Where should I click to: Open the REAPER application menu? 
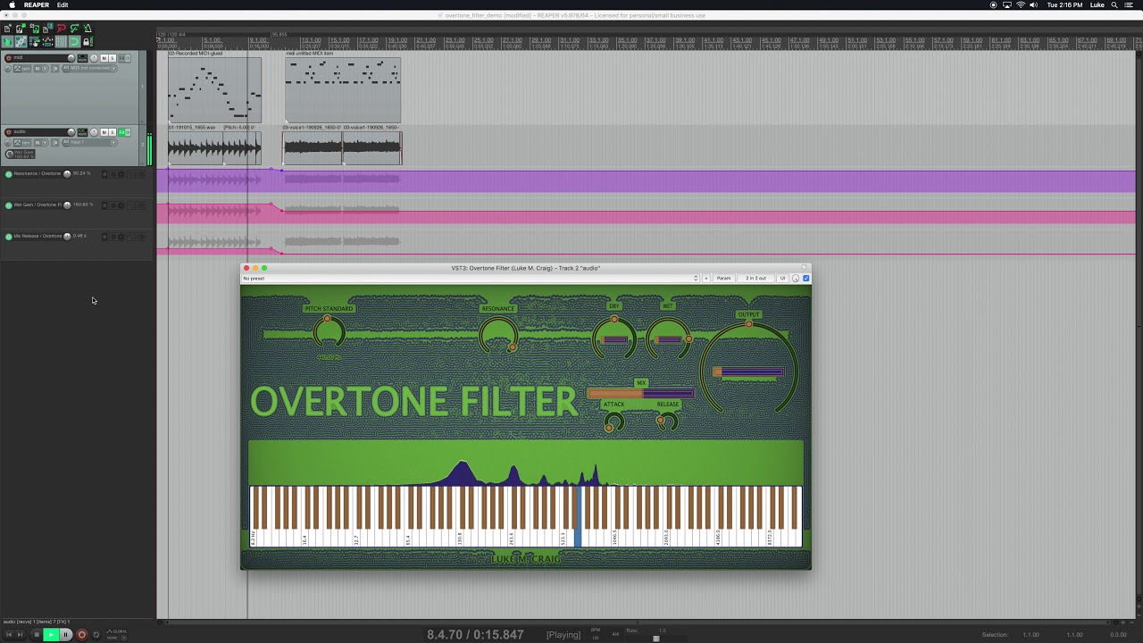[x=36, y=4]
